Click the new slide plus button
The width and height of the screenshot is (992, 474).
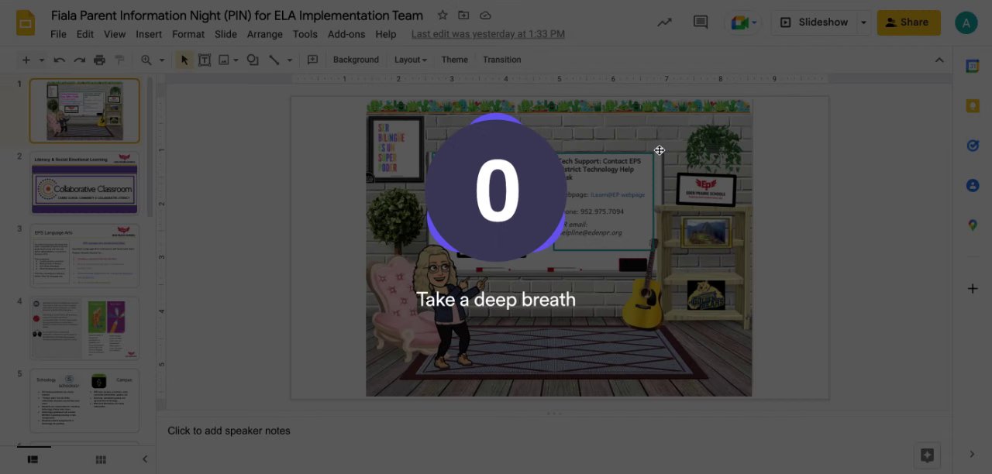click(26, 60)
